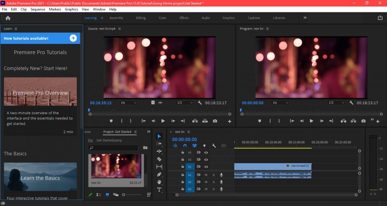This screenshot has height=206, width=387.
Task: Select the Slip tool
Action: [x=159, y=167]
